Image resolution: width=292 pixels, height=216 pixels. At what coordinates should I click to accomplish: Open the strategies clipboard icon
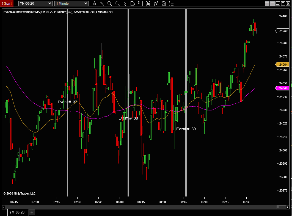[x=164, y=4]
